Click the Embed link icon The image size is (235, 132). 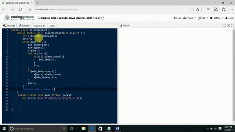pyautogui.click(x=20, y=26)
